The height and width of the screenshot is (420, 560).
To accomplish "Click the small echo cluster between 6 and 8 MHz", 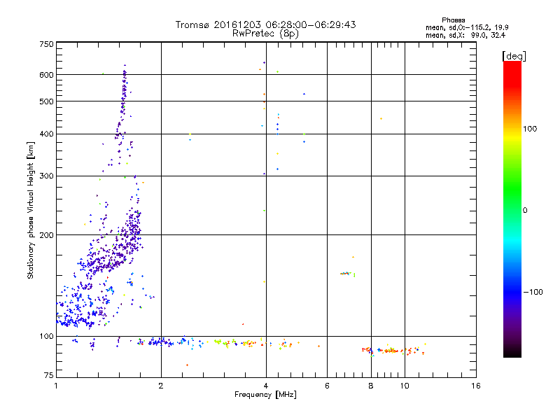I will tap(347, 274).
